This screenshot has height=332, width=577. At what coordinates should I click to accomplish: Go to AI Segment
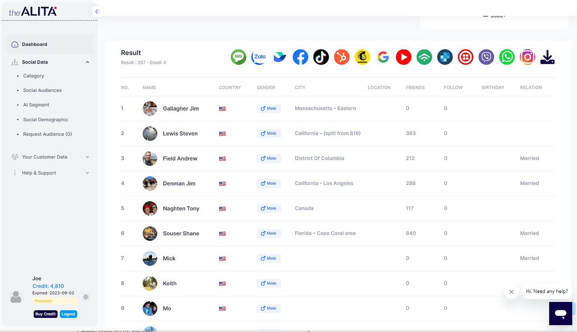36,105
